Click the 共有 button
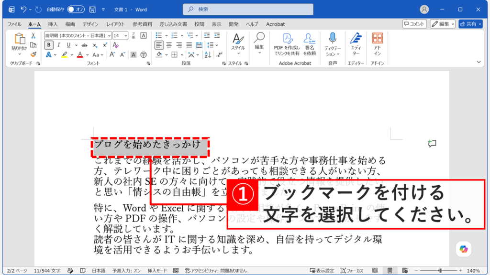This screenshot has width=490, height=275. (471, 24)
